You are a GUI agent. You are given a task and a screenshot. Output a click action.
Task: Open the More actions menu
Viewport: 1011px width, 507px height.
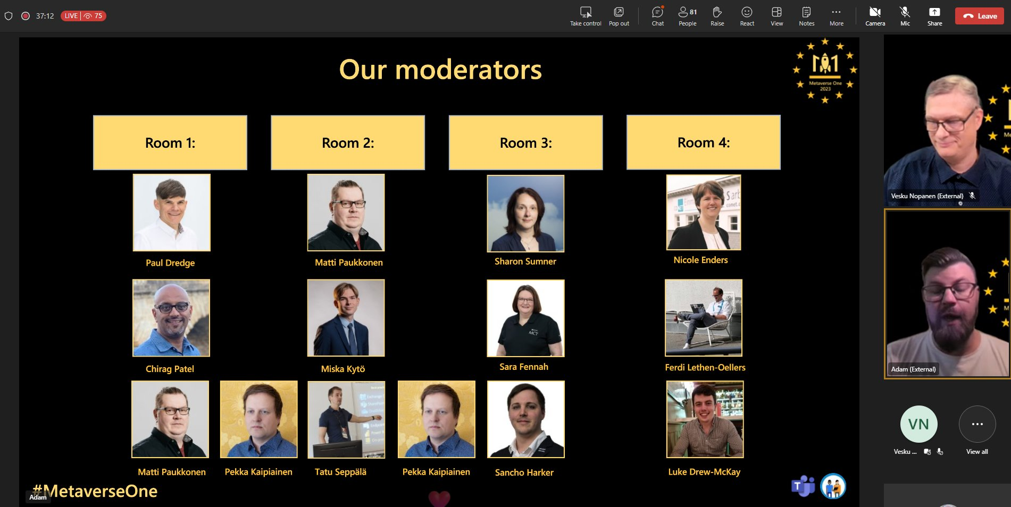[x=836, y=16]
